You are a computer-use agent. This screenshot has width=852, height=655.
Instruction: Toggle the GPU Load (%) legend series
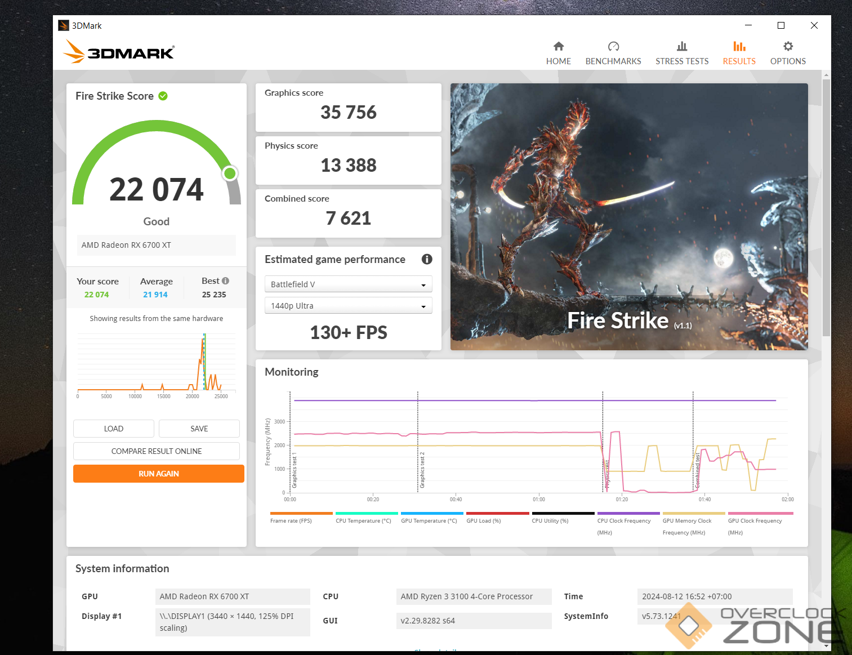click(498, 519)
